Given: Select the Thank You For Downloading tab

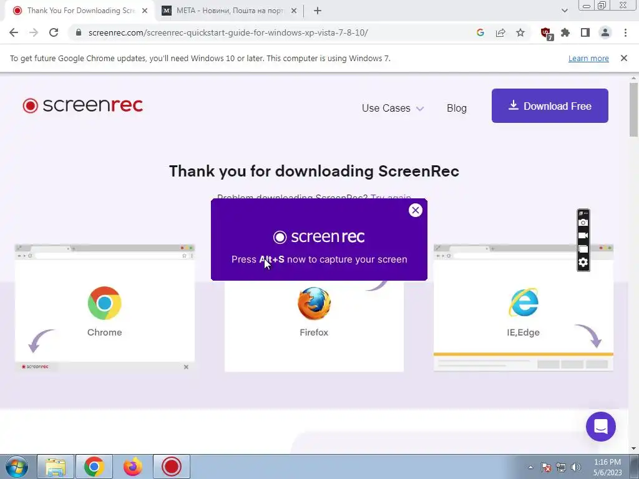Looking at the screenshot, I should [80, 11].
